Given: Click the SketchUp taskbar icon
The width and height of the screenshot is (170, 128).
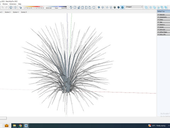Looking at the screenshot, I should (x=26, y=126).
